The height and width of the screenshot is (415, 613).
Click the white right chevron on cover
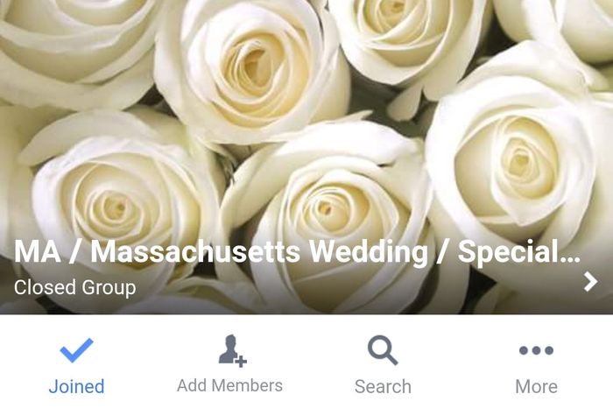(x=590, y=282)
